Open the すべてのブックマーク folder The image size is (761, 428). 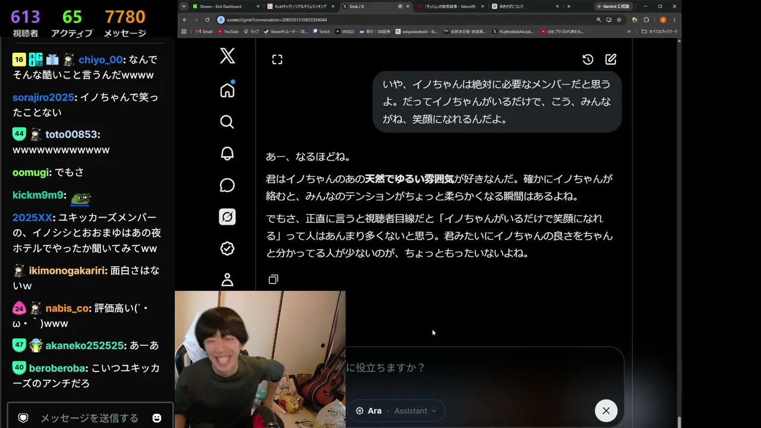pos(659,32)
